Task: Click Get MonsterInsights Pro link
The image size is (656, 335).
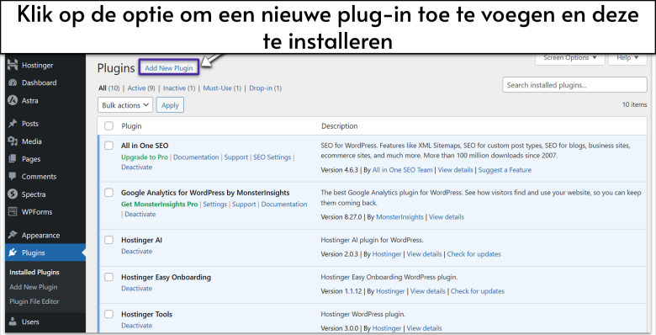Action: 160,205
